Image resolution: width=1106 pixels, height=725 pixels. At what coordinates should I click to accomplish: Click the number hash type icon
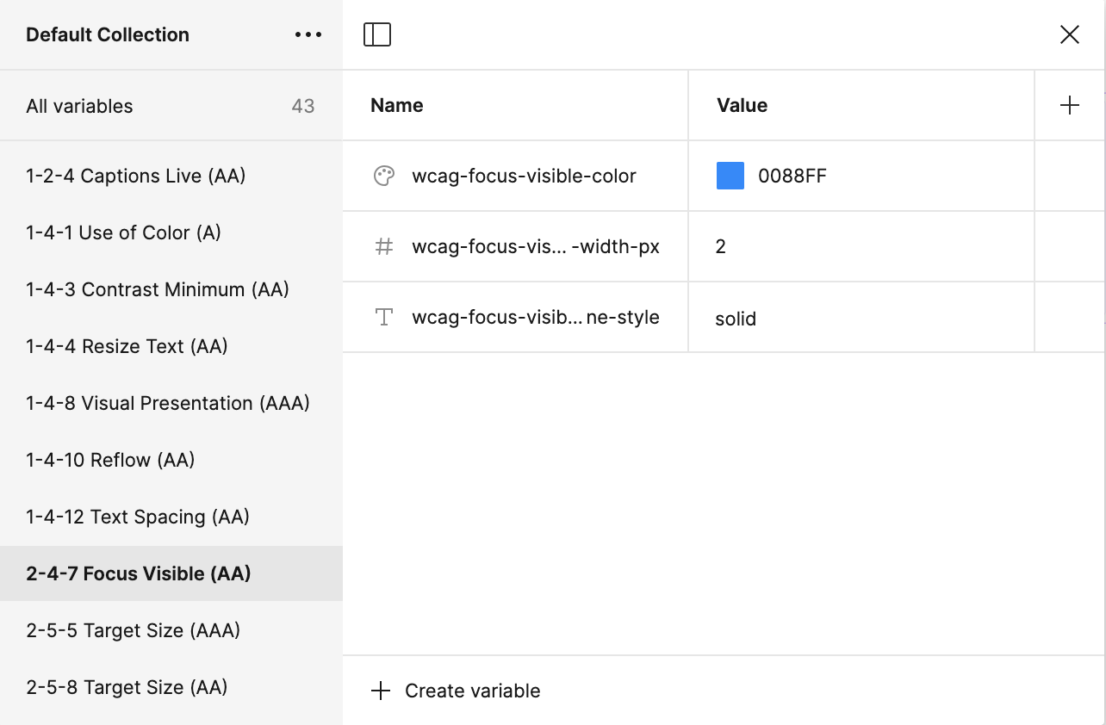tap(384, 247)
